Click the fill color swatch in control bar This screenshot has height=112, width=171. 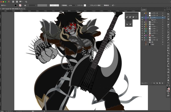coord(16,5)
